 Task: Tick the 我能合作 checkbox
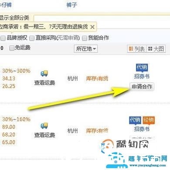tap(85, 38)
